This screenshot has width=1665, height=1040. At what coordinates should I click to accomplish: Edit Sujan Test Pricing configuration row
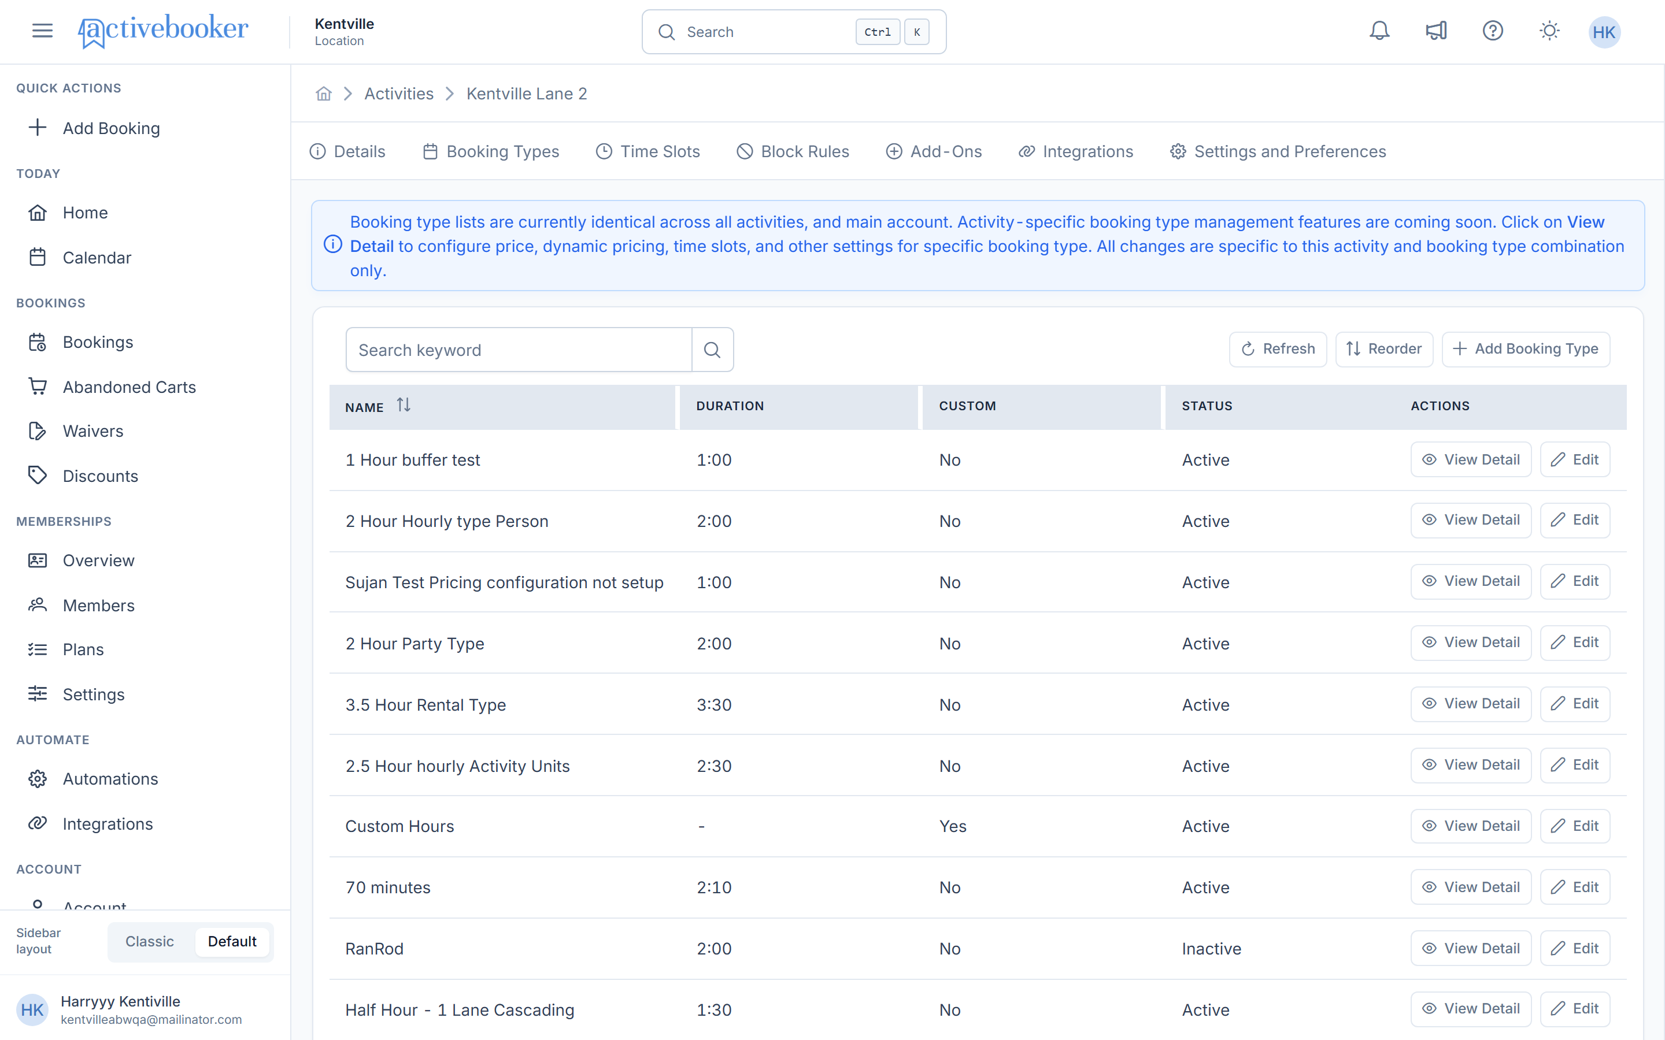coord(1574,581)
